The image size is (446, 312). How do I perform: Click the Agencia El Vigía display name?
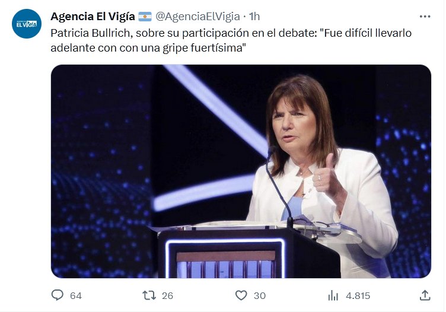93,16
